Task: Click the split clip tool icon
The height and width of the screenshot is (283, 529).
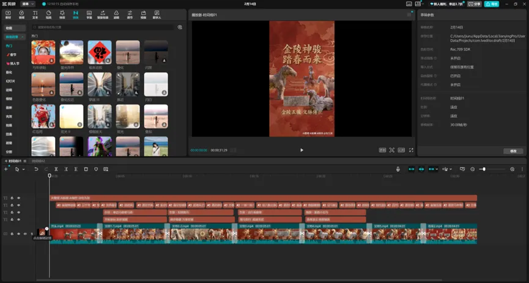Action: click(56, 169)
